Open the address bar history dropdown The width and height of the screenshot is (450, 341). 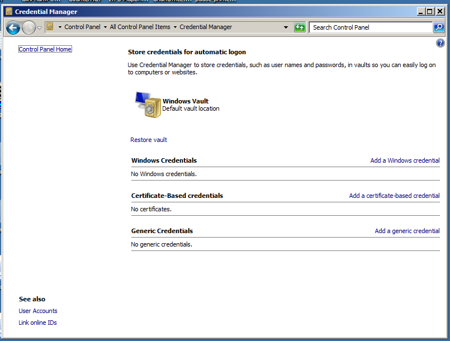[286, 27]
